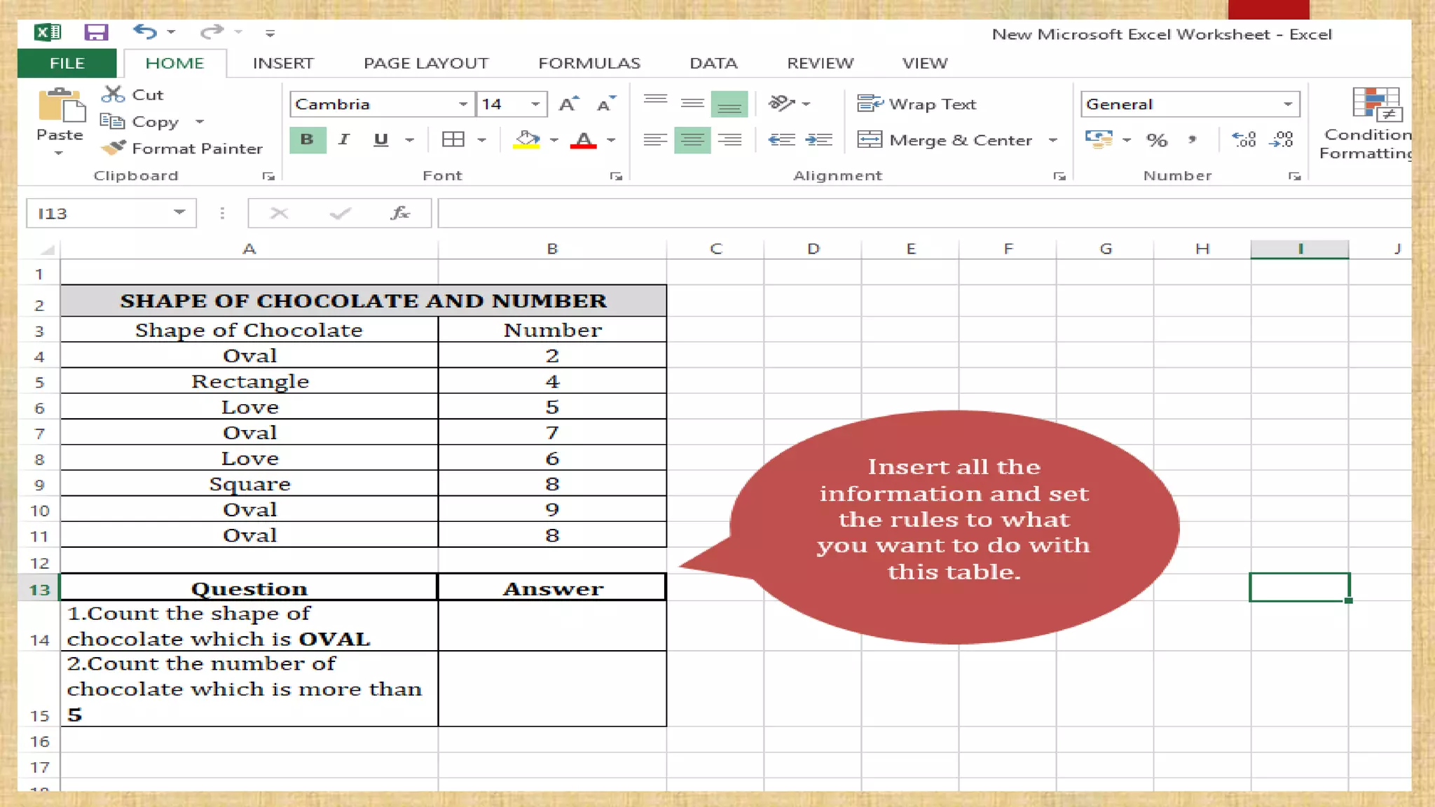Click the Cancel entry X icon

(279, 213)
